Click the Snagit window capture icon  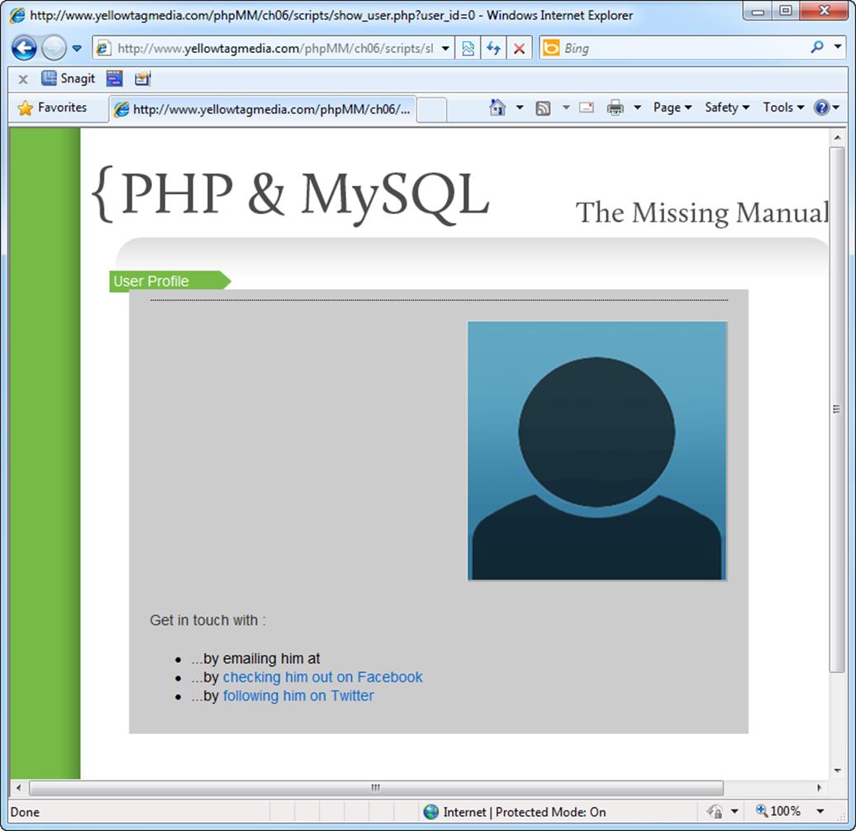point(115,79)
